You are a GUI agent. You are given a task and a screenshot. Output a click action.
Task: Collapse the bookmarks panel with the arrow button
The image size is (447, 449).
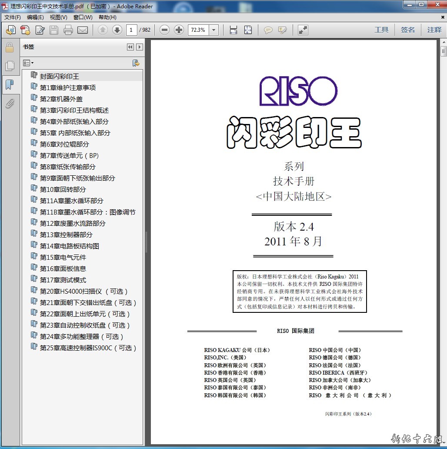point(130,47)
